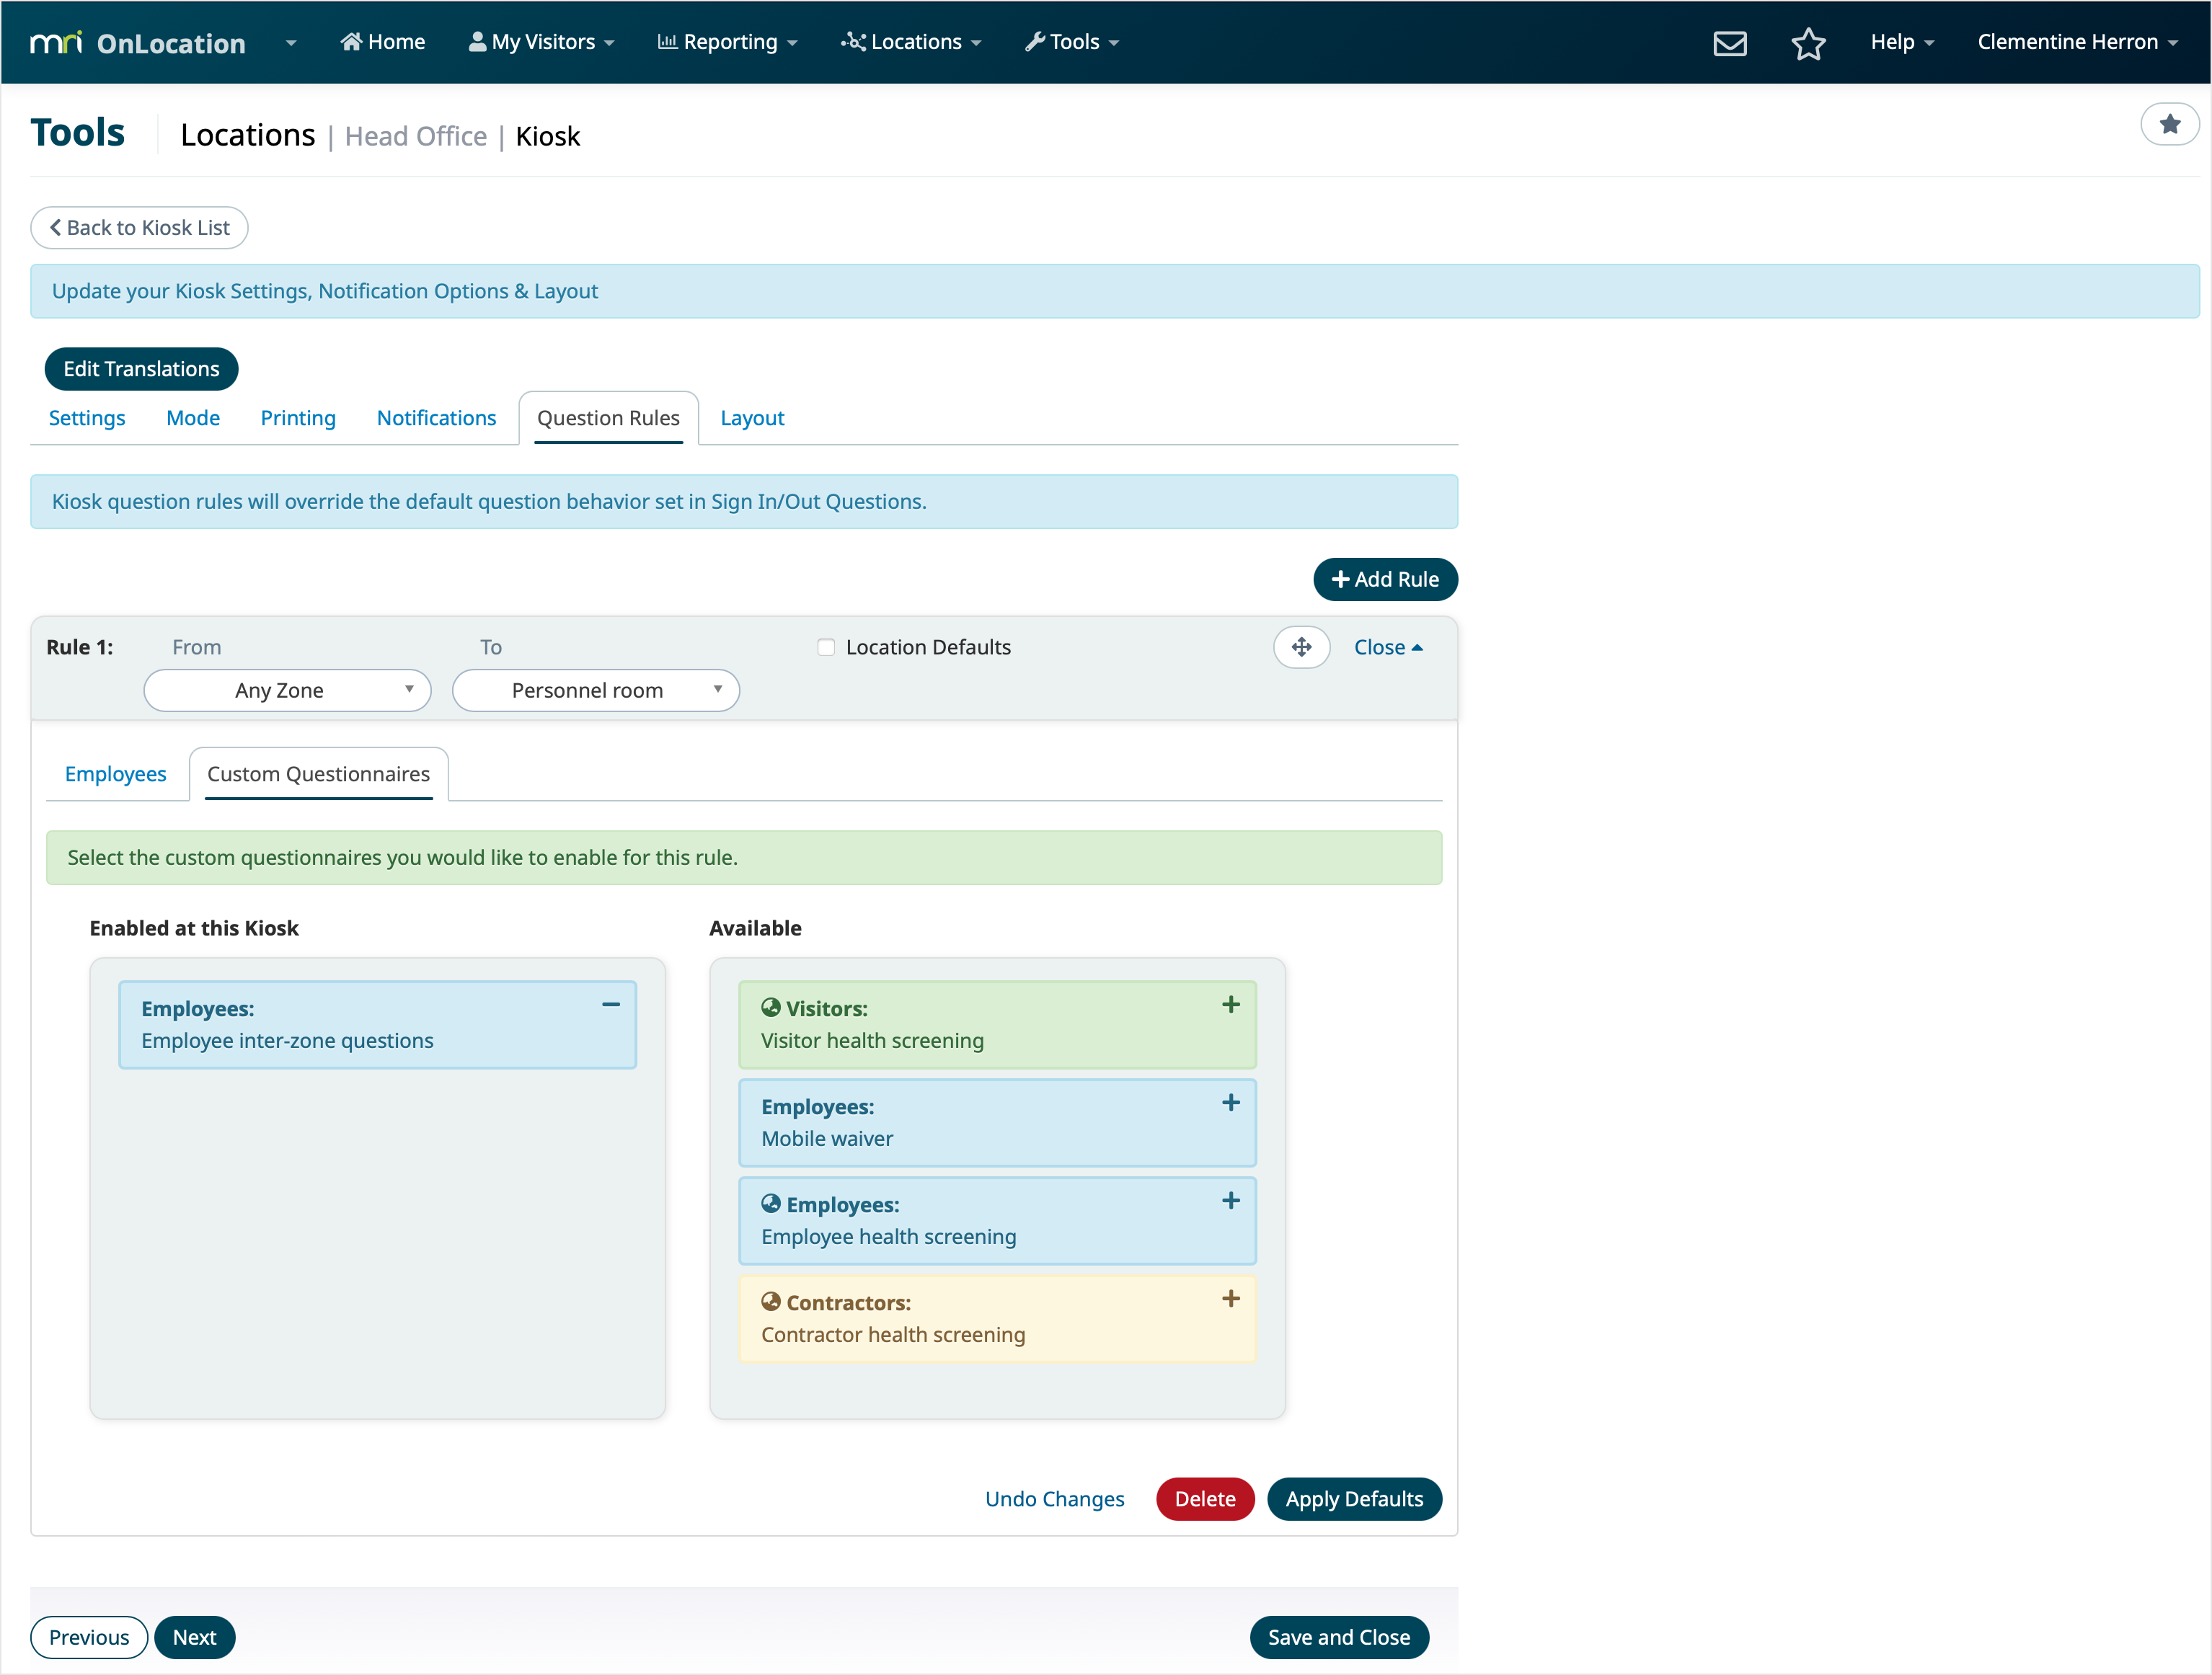The width and height of the screenshot is (2212, 1675).
Task: Select the Custom Questionnaires sub-tab
Action: pos(318,773)
